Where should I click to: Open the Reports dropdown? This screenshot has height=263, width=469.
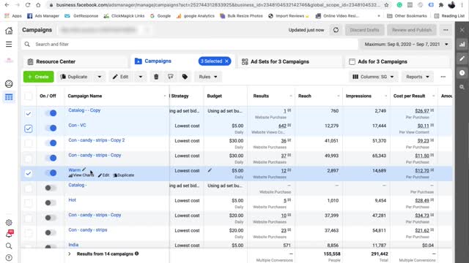point(418,77)
